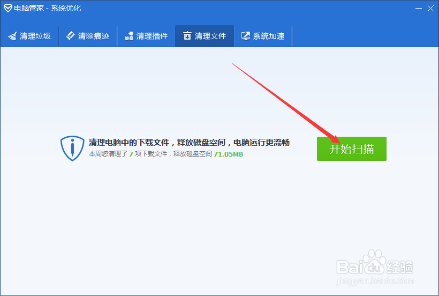Close the 系统优化 window
The height and width of the screenshot is (296, 439).
pyautogui.click(x=430, y=9)
